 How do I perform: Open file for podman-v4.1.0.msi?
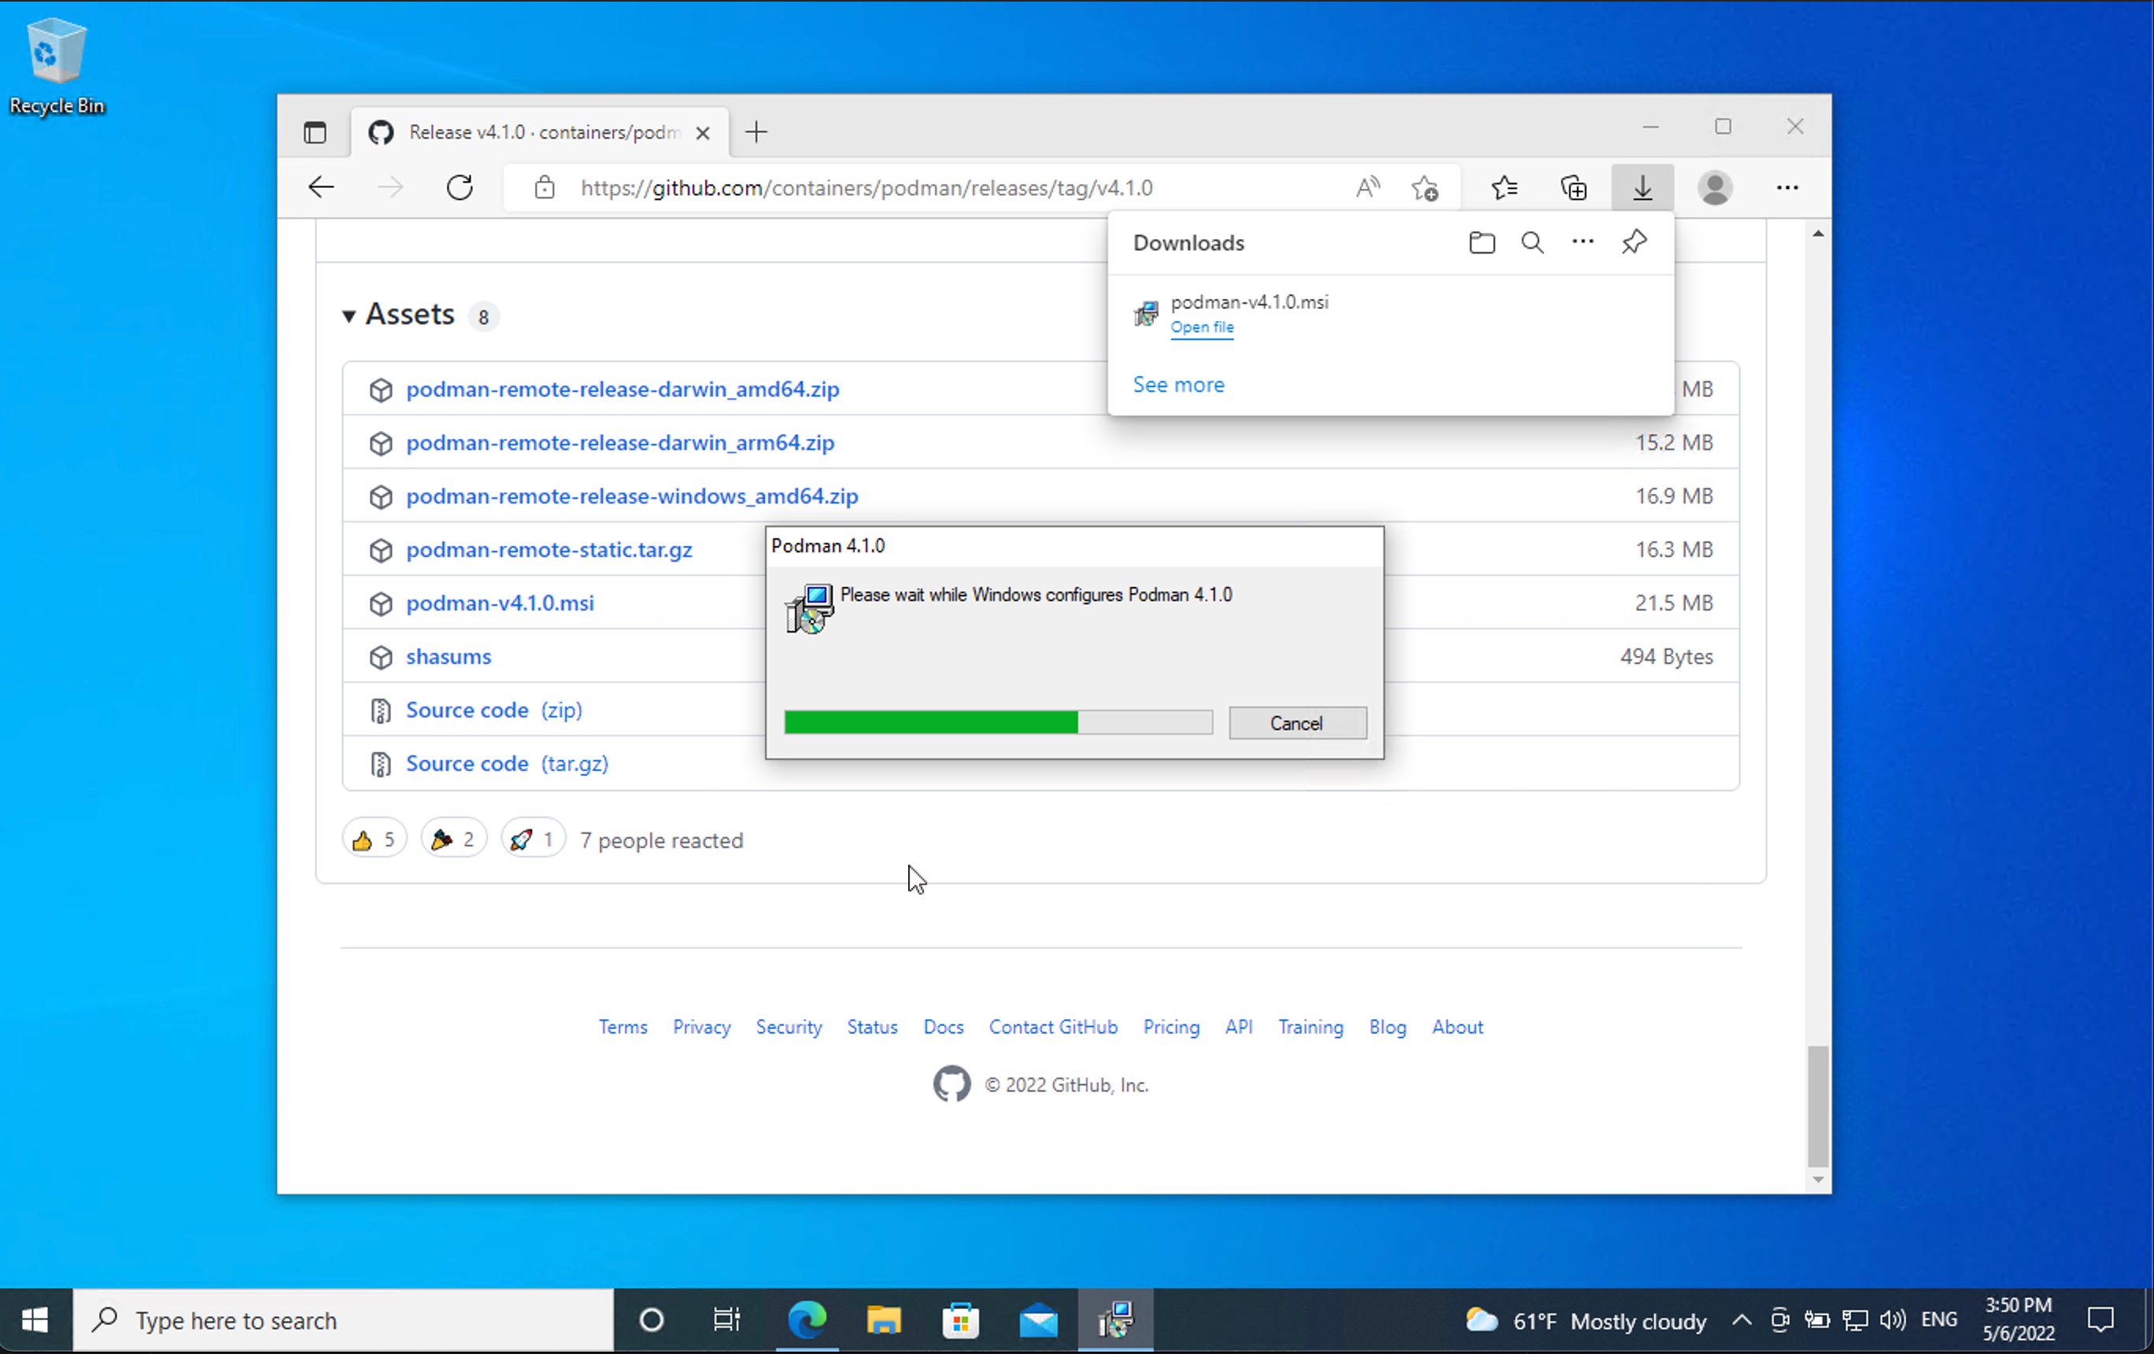coord(1201,327)
